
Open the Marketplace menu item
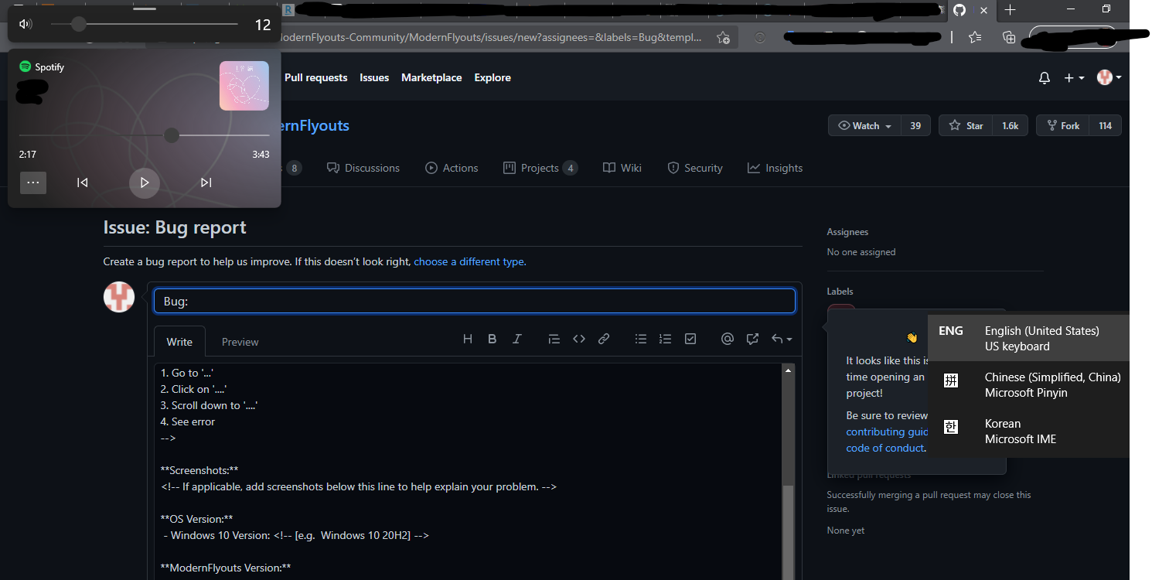[431, 77]
